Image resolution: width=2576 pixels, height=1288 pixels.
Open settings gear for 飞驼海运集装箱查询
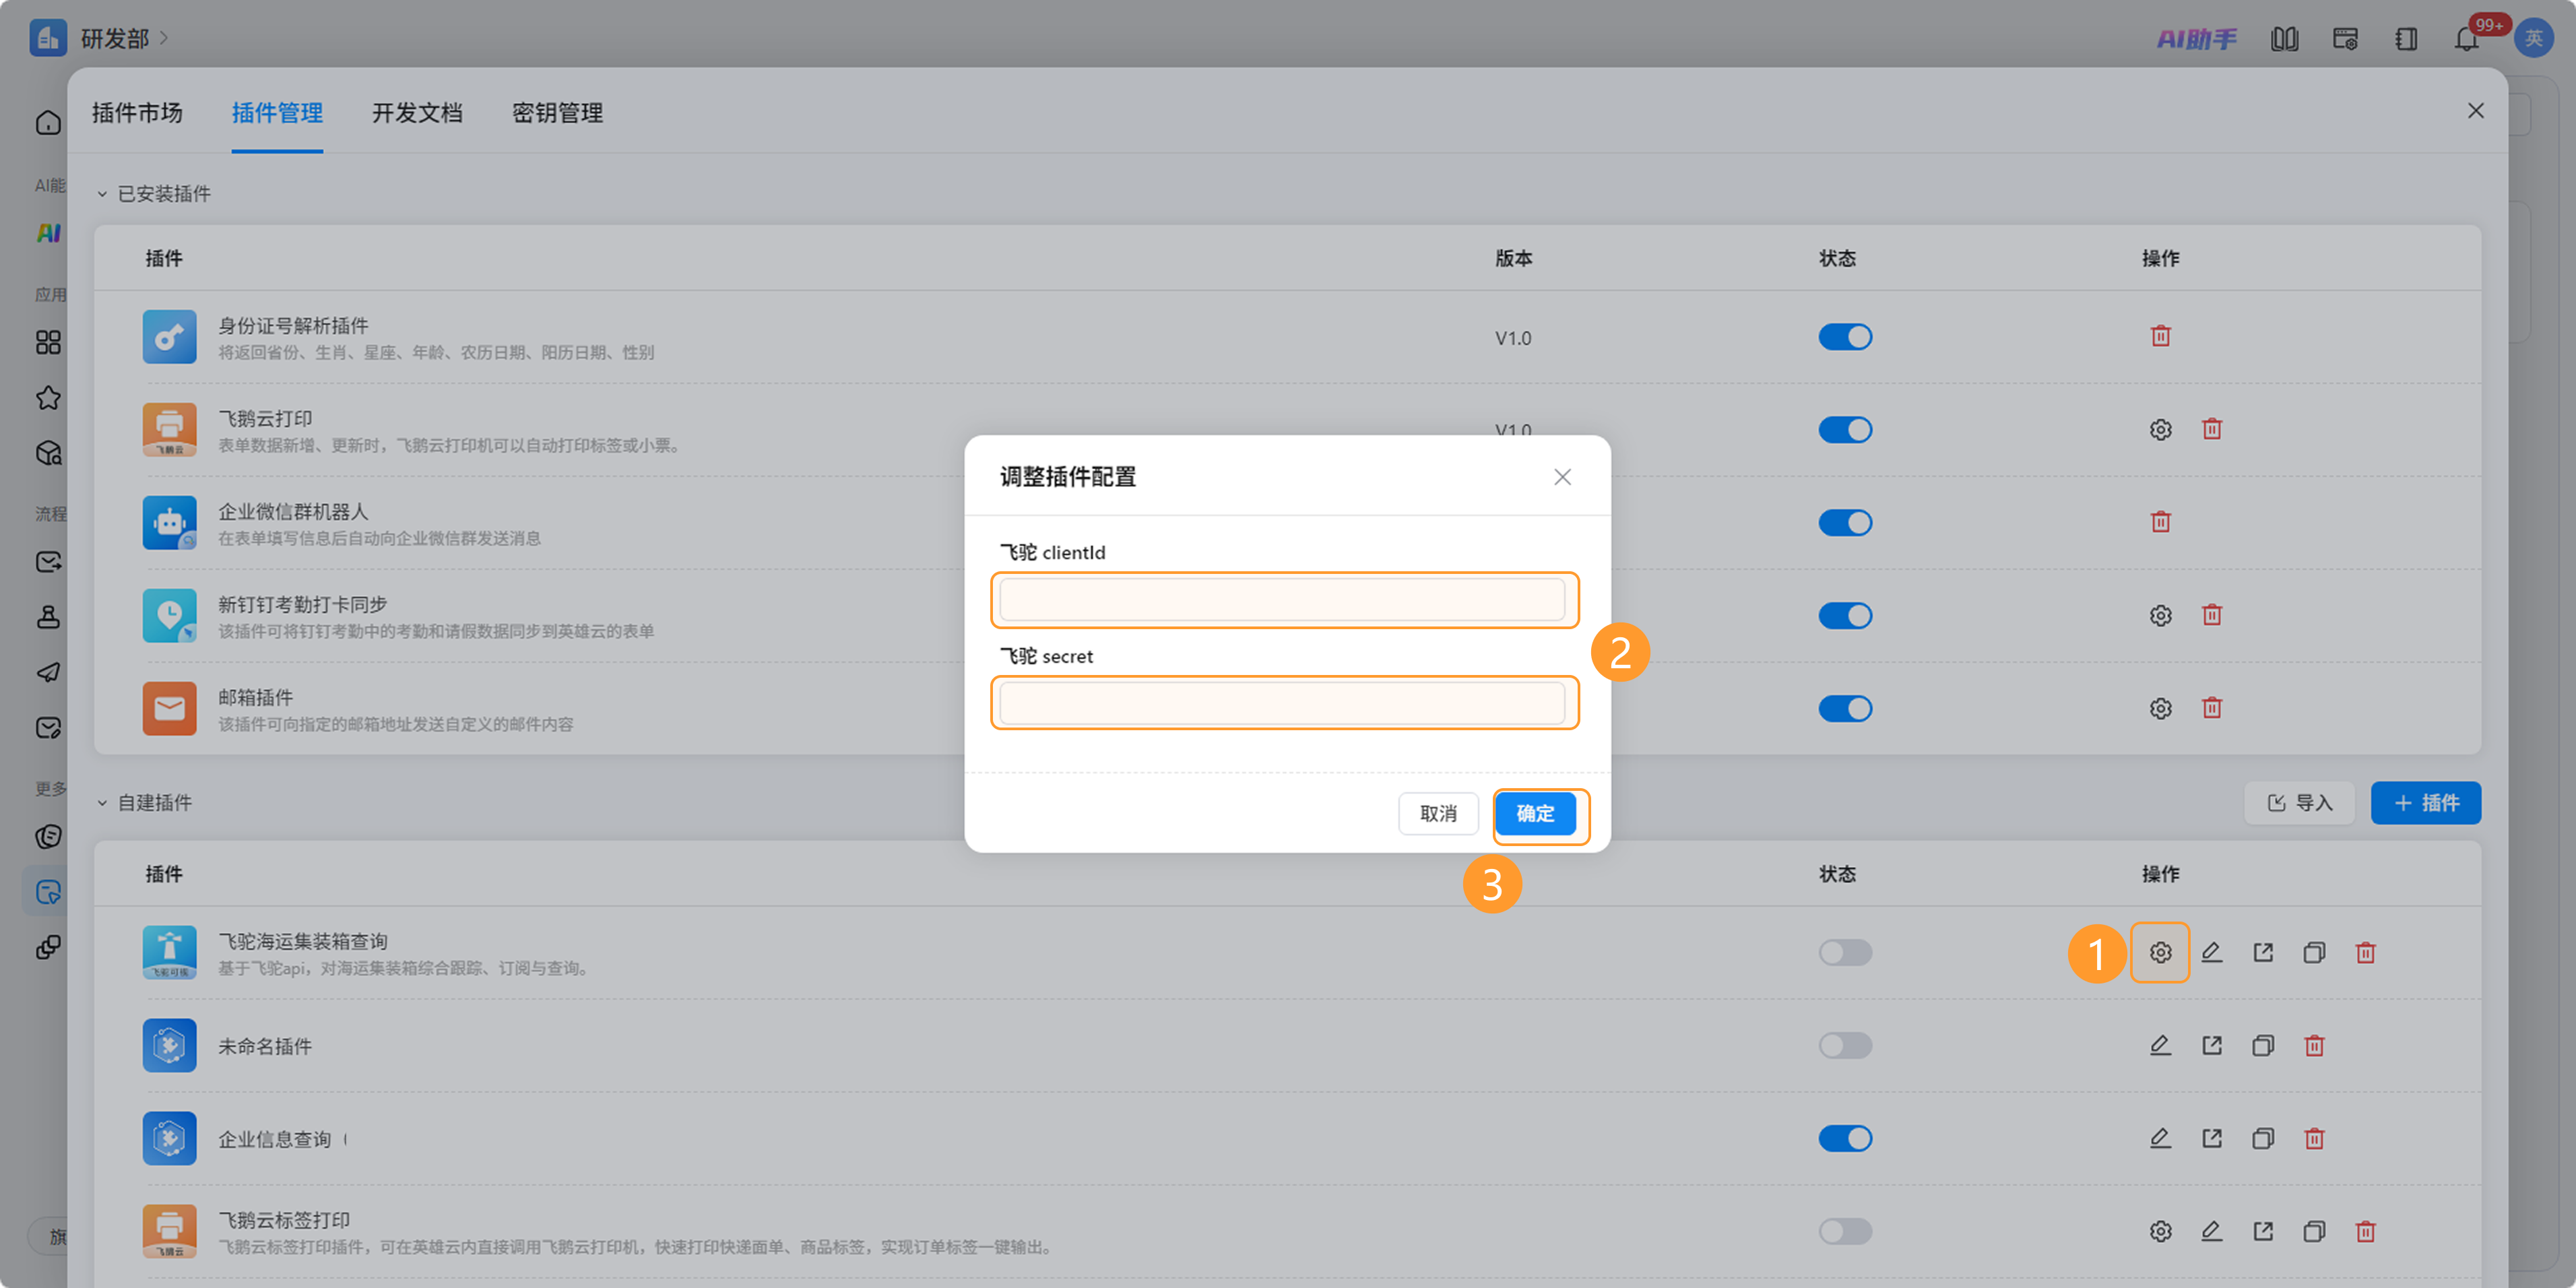pos(2160,952)
